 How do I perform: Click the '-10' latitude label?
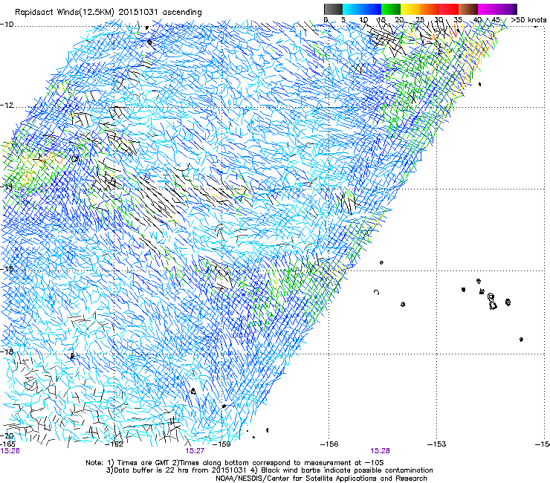(x=7, y=24)
